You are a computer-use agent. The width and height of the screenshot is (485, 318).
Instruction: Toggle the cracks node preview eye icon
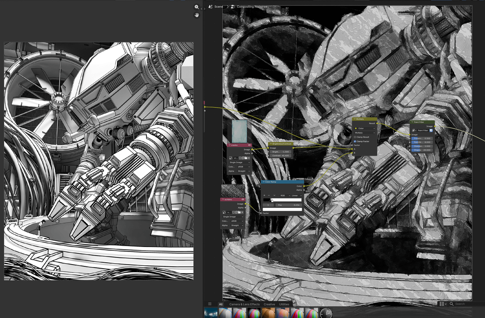pyautogui.click(x=249, y=145)
